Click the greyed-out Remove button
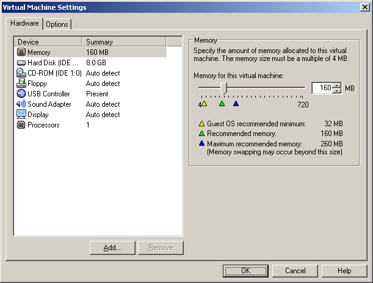The height and width of the screenshot is (283, 373). [161, 248]
